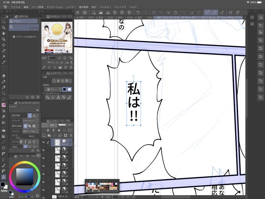Viewport: 265px width, 199px height.
Task: Select the Hand move-view tool
Action: pos(4,33)
